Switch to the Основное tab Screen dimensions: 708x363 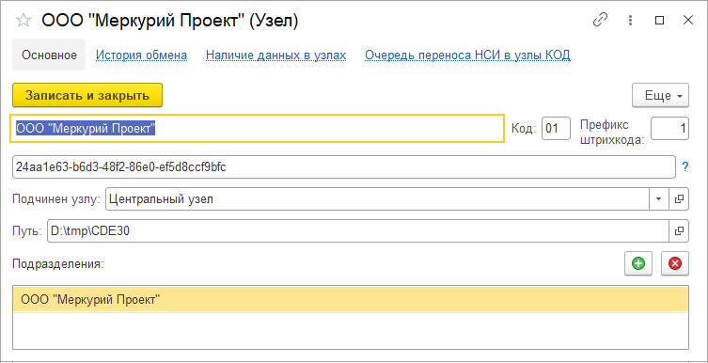click(x=49, y=55)
